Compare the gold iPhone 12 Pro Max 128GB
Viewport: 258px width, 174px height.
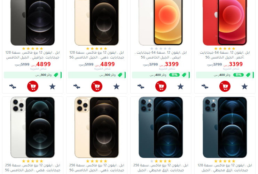coord(77,86)
